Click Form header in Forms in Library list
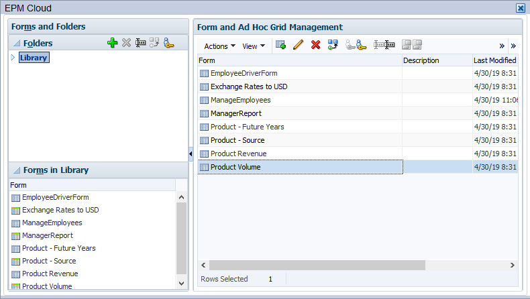 point(93,185)
